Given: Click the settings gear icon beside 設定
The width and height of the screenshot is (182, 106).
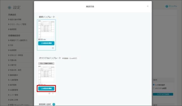Looking at the screenshot, I should (x=10, y=7).
